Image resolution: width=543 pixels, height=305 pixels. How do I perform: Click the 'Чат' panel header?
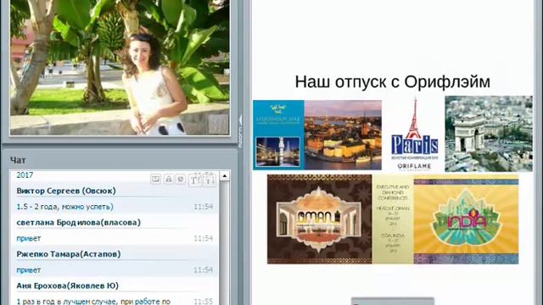(x=18, y=160)
